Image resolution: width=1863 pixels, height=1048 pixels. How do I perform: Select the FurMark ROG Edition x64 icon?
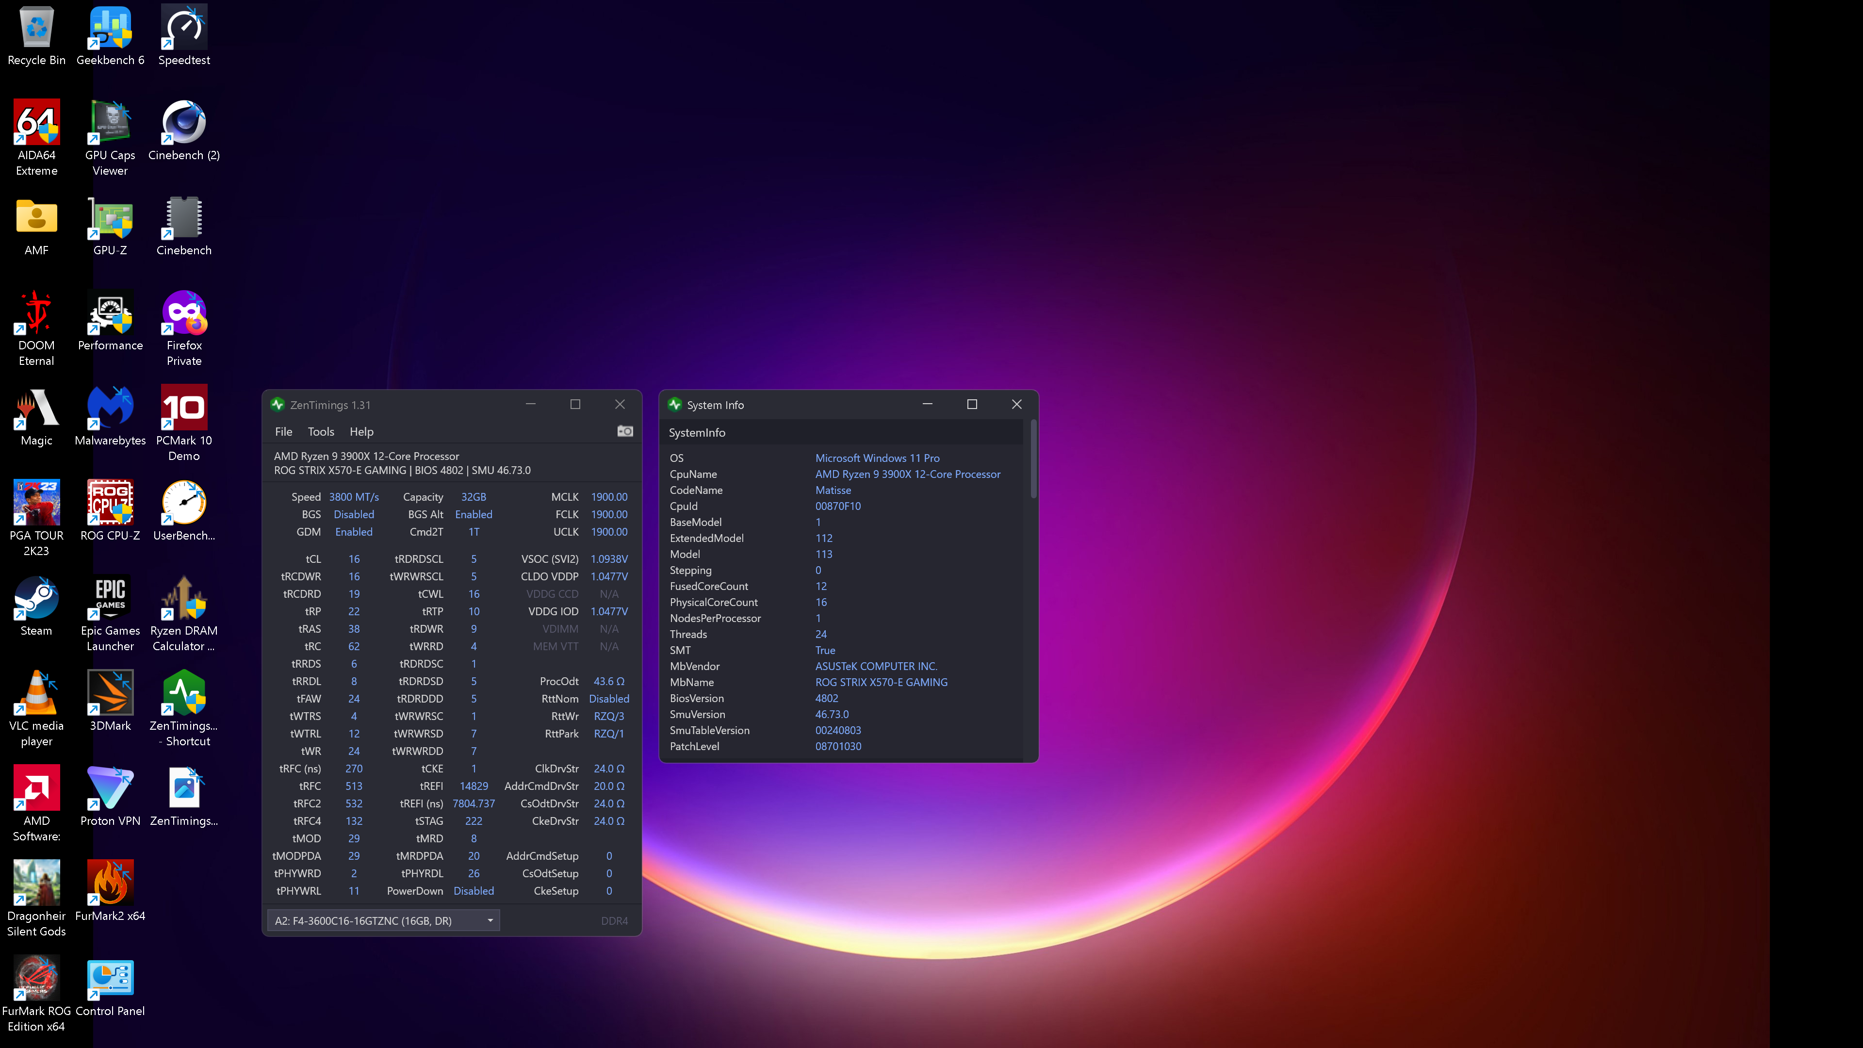(x=36, y=995)
